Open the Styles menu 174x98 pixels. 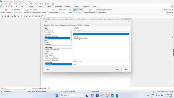pyautogui.click(x=26, y=4)
